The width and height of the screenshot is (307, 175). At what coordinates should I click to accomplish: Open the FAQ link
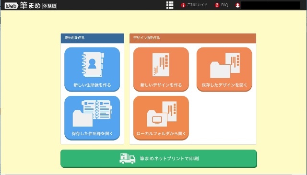[x=224, y=5]
